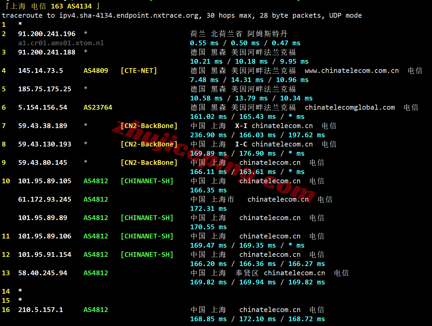Click [CHINANET-SH] tag beside 101.95.89.89
The height and width of the screenshot is (326, 432).
[x=147, y=218]
